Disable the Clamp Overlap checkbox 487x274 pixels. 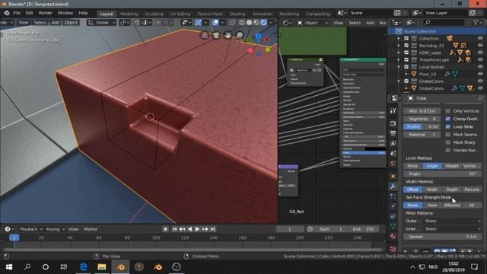pos(447,119)
